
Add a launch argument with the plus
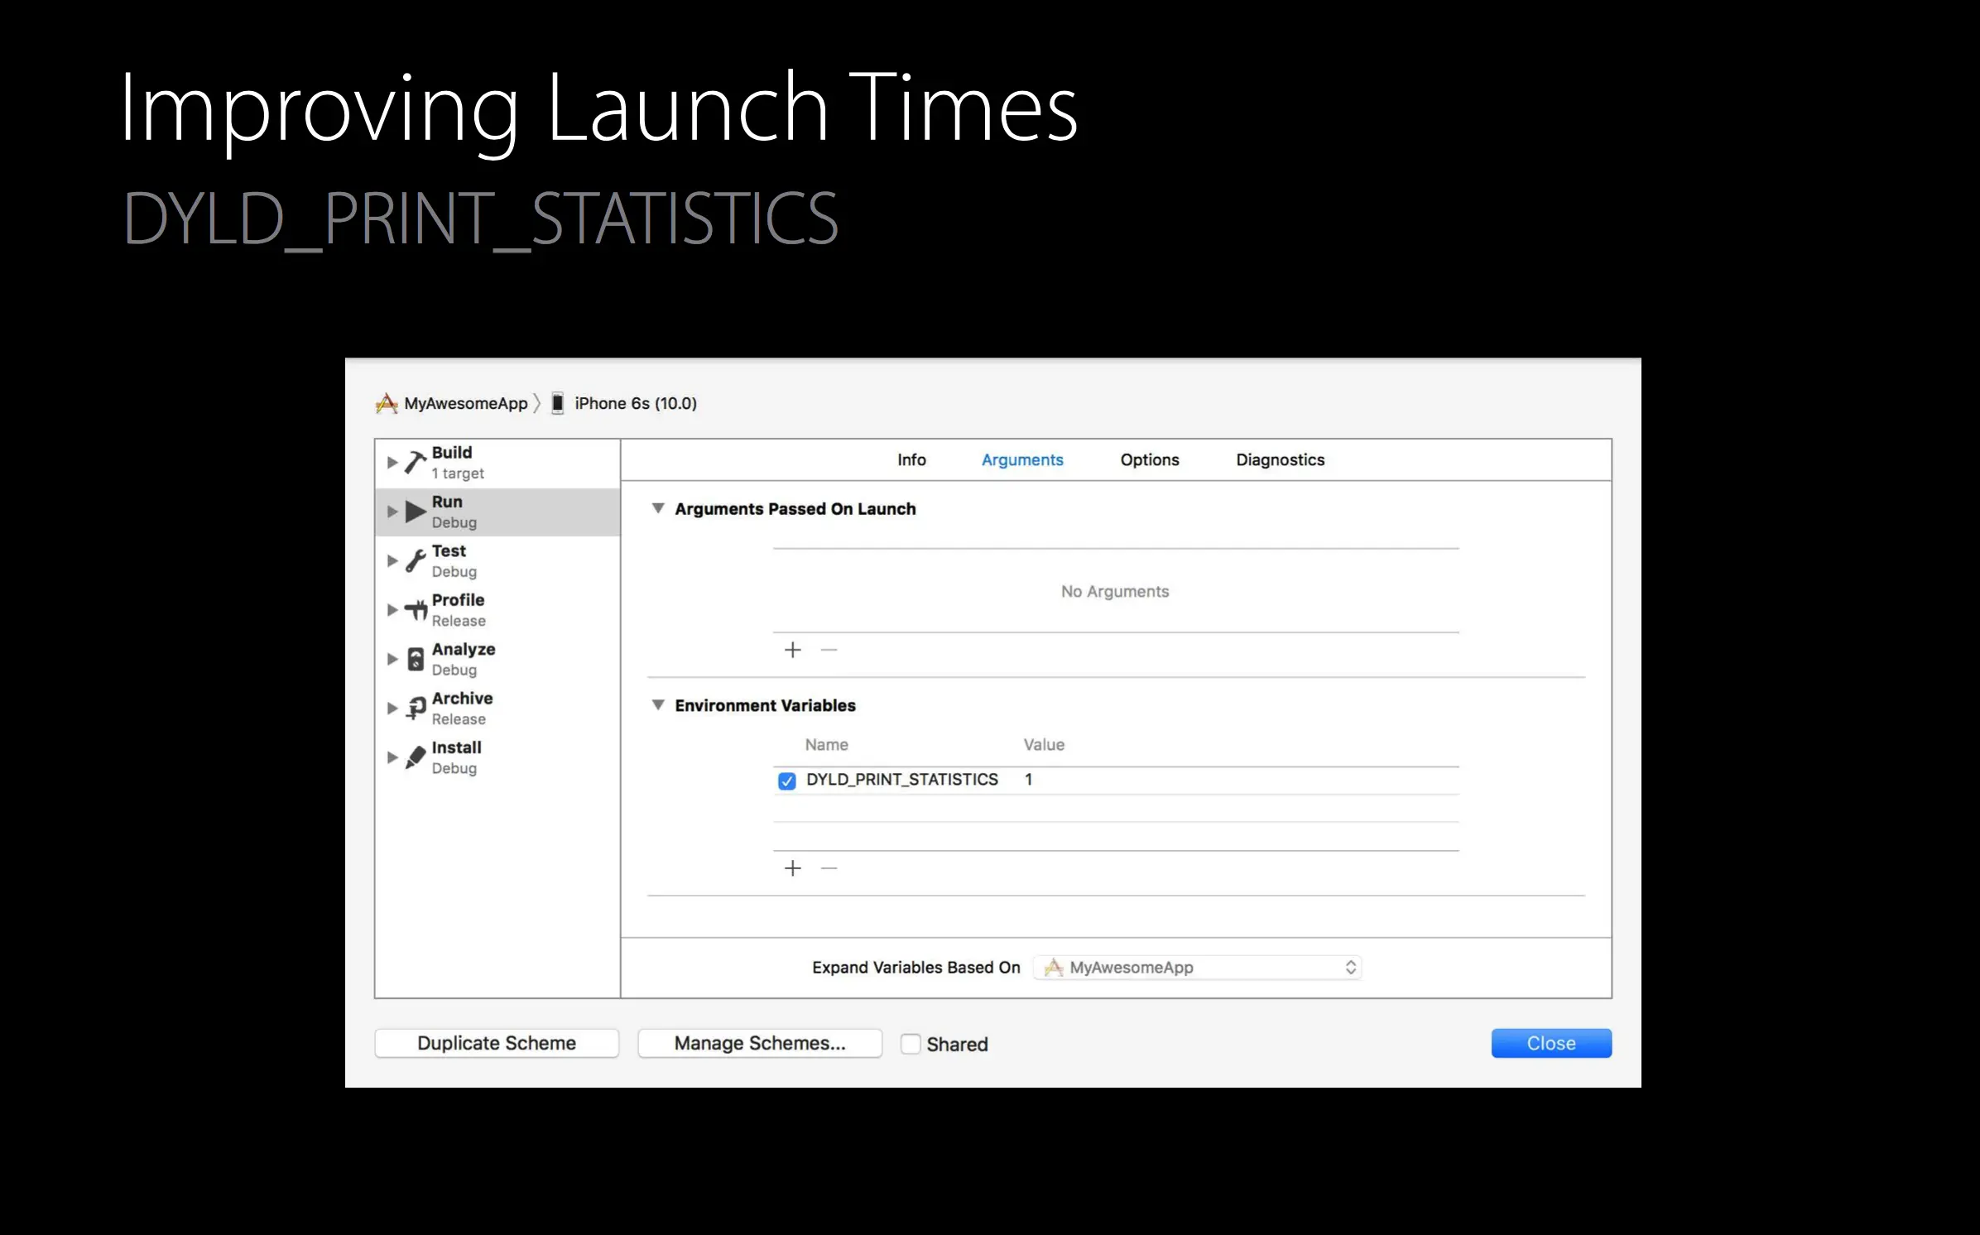[x=792, y=651]
